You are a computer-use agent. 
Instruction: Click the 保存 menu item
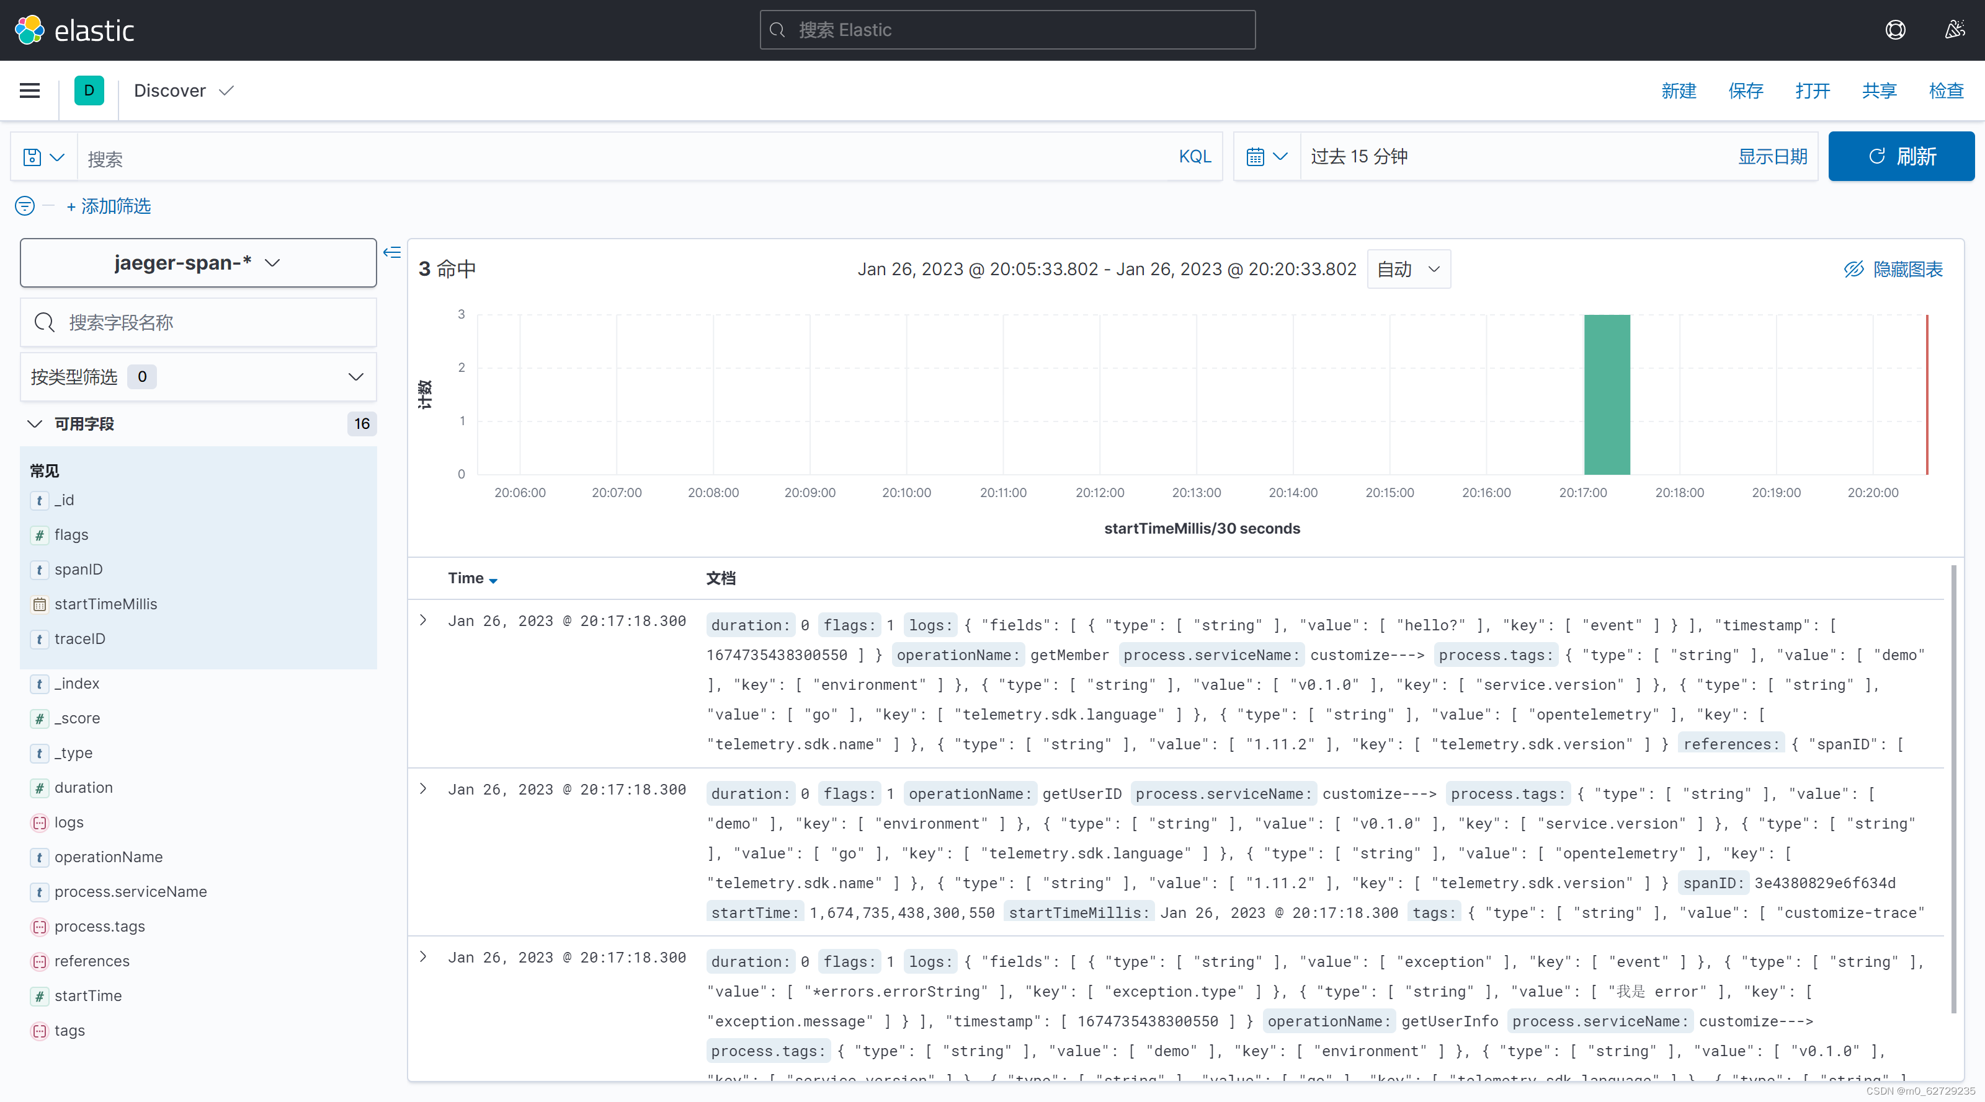[1746, 91]
